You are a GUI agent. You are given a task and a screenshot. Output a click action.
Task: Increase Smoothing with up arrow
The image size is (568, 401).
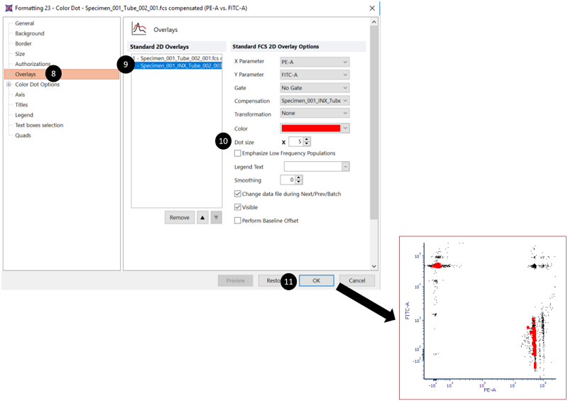pos(299,177)
